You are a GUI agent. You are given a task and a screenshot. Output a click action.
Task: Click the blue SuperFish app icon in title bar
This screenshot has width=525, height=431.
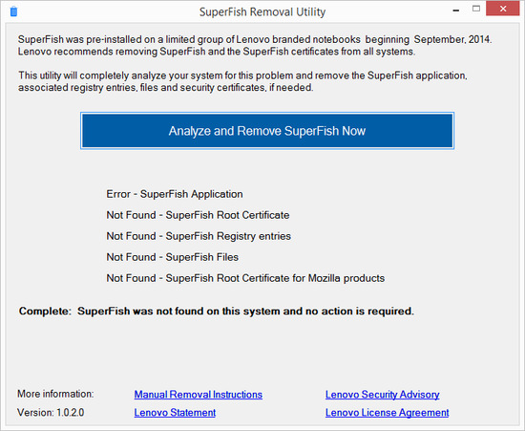pyautogui.click(x=13, y=11)
